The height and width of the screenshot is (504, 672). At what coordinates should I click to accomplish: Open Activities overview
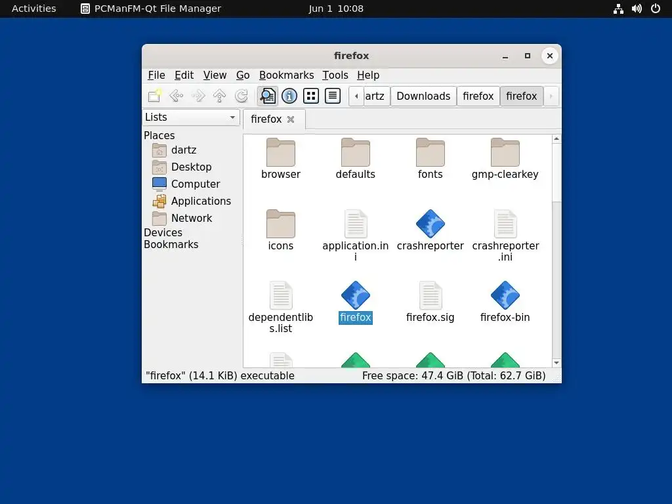pos(34,9)
